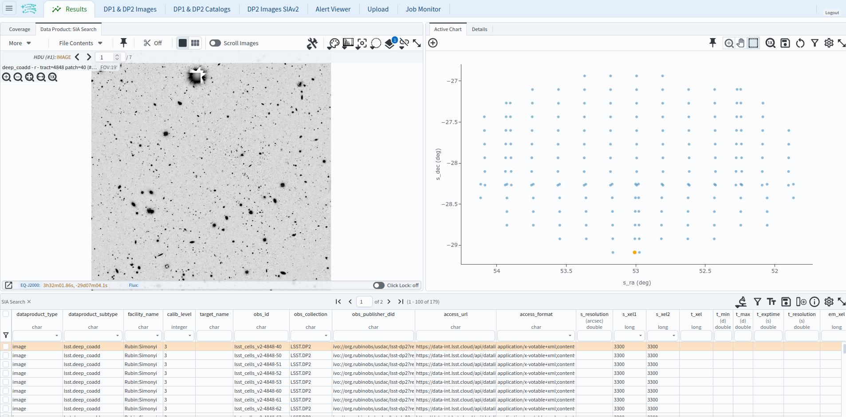Jump to last table page
The width and height of the screenshot is (846, 417).
(x=401, y=302)
